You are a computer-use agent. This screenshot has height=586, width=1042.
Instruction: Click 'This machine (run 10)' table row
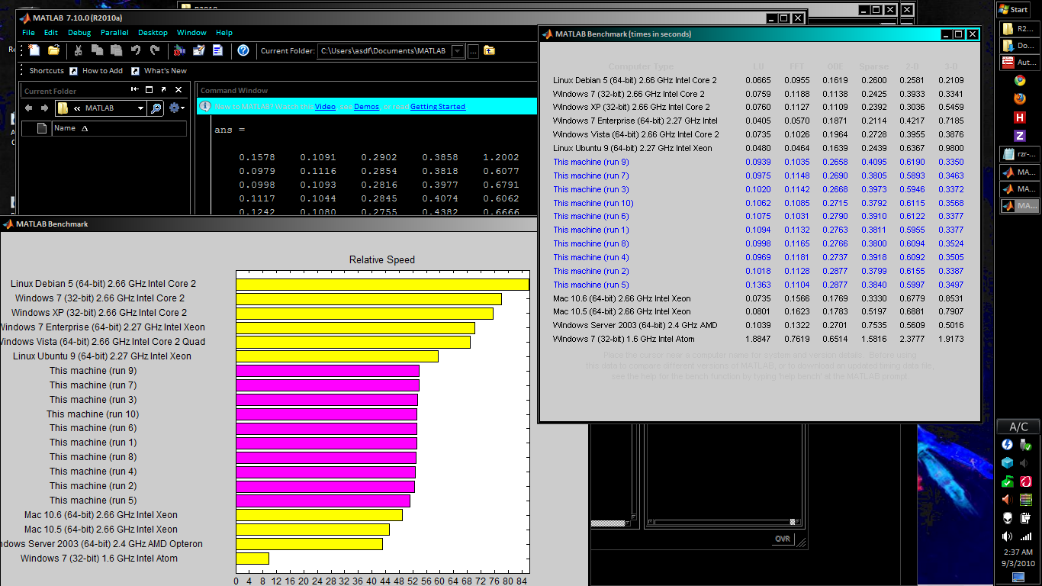(x=759, y=203)
